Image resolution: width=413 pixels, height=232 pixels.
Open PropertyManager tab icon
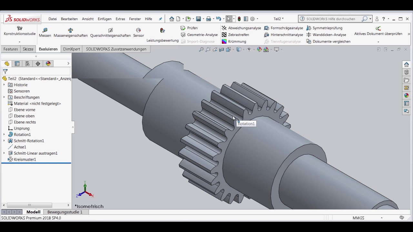click(x=17, y=64)
